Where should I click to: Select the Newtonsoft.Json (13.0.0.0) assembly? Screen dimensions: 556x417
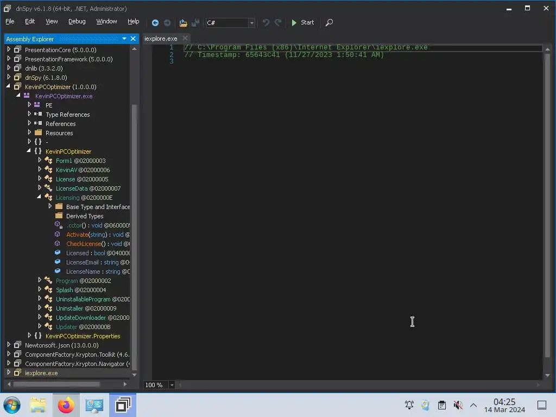tap(62, 345)
